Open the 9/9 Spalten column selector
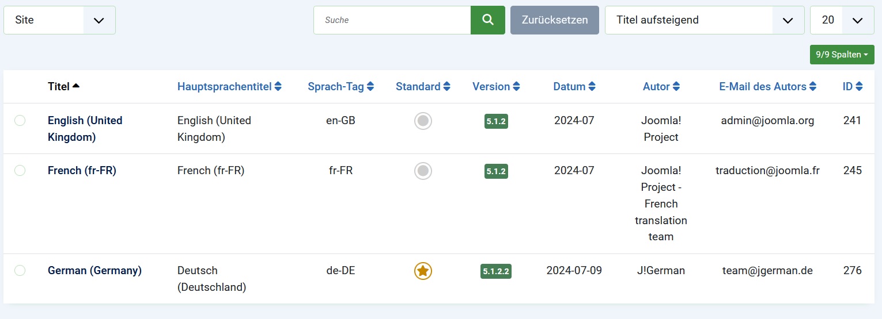 click(x=842, y=55)
